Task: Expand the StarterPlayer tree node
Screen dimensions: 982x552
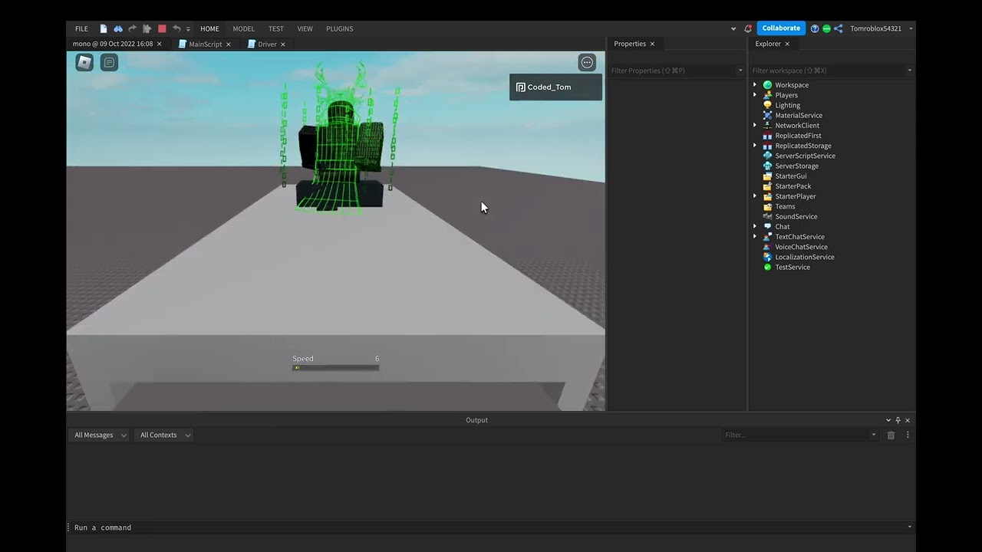Action: (755, 196)
